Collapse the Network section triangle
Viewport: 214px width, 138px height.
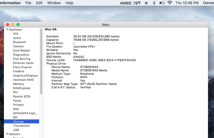(7, 134)
